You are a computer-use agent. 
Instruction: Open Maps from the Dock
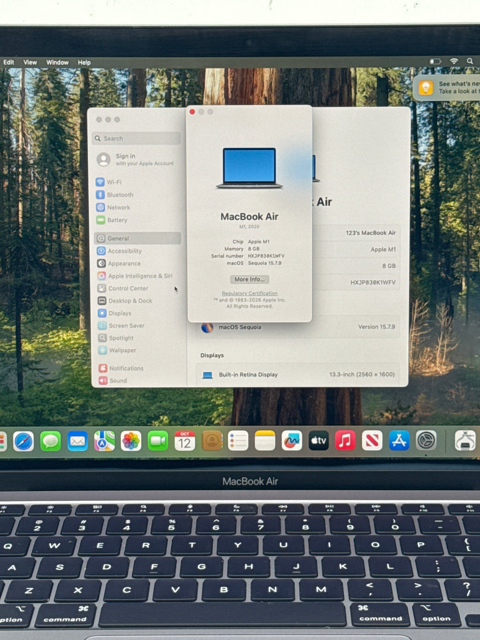[104, 441]
